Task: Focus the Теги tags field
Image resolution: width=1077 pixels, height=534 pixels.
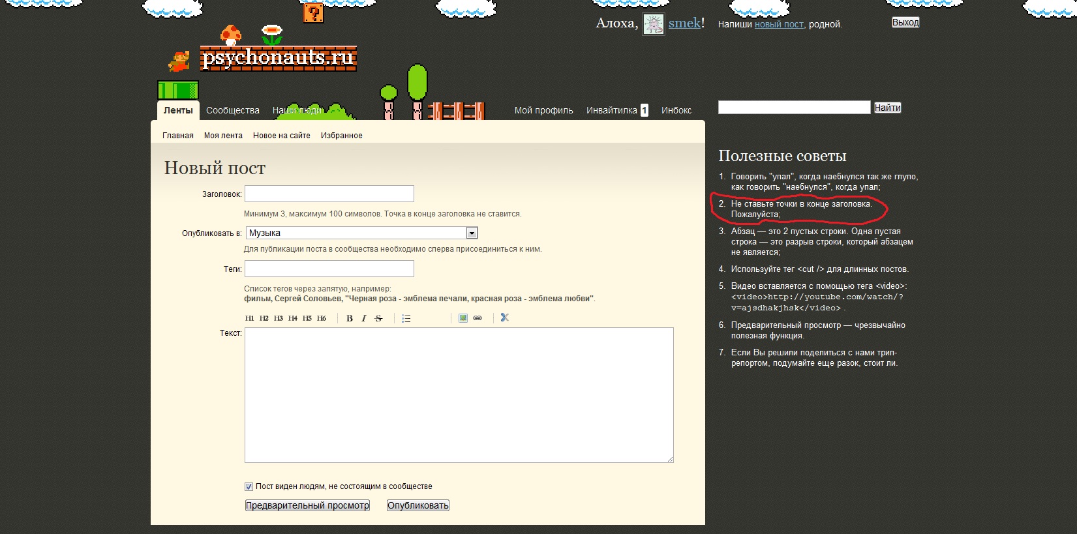Action: click(329, 269)
